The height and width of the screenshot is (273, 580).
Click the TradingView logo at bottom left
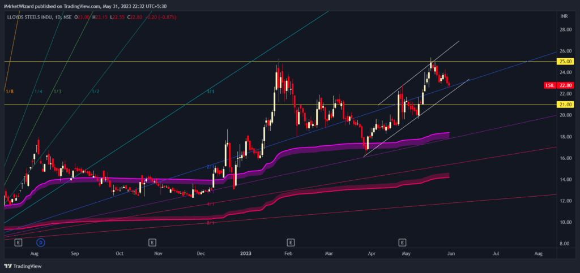[x=23, y=266]
